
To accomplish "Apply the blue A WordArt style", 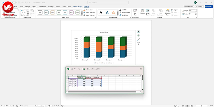I will [107, 13].
